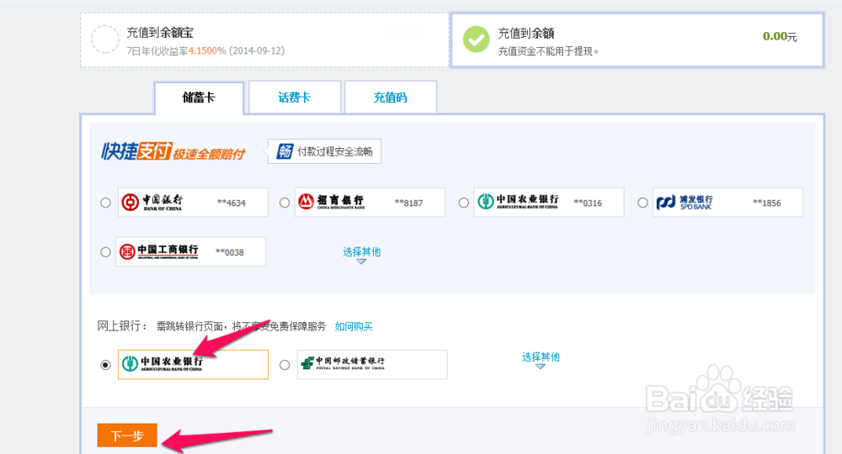The image size is (842, 454).
Task: Click the **8187 card number
Action: [408, 203]
